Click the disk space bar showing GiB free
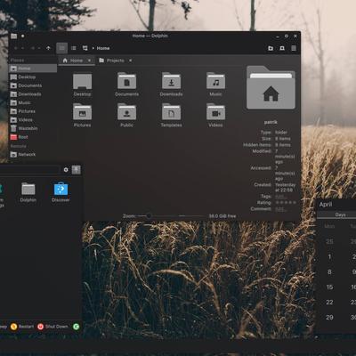 click(222, 216)
